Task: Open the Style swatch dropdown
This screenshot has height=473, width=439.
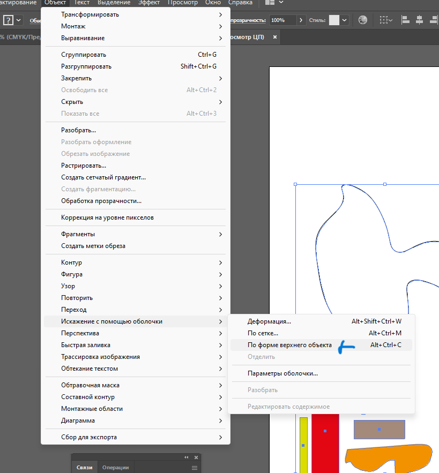Action: [344, 20]
